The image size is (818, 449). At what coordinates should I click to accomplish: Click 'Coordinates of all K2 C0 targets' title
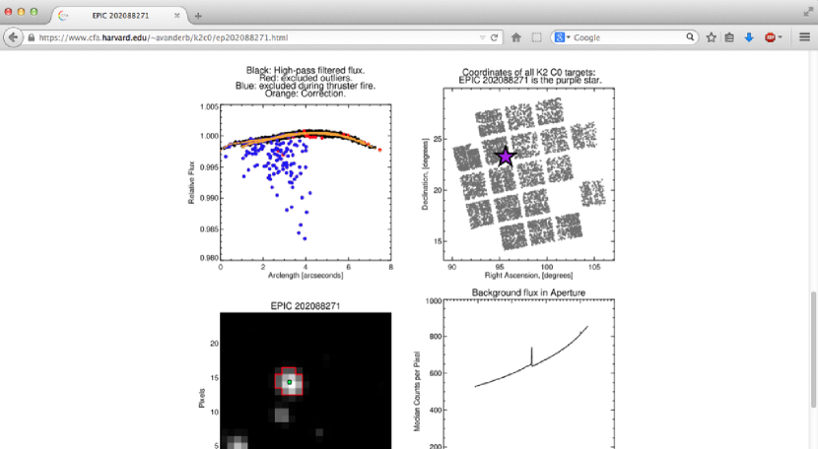[529, 73]
